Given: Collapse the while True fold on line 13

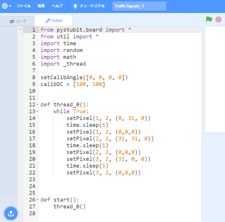Looking at the screenshot, I should (37, 111).
